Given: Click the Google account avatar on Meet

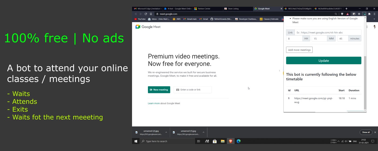Looking at the screenshot, I should [375, 27].
